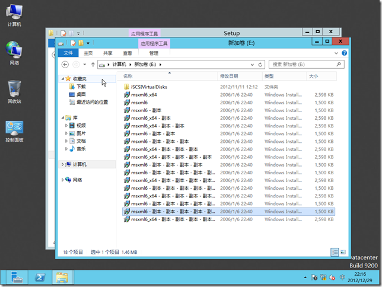Screen dimensions: 382x287
Task: Select 最近访问的位置 in navigation pane
Action: point(92,102)
